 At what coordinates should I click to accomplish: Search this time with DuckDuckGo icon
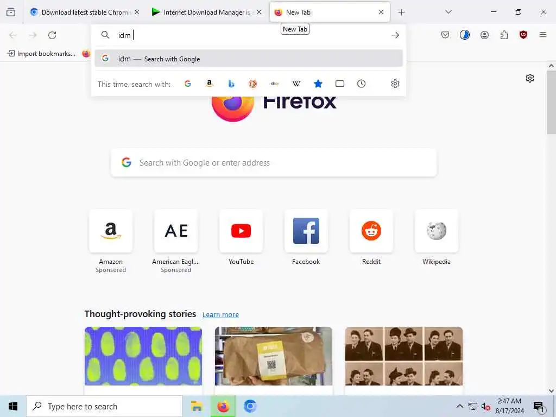click(x=252, y=84)
